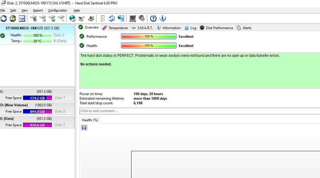Select the Health (%) graph tab
Viewport: 320px width, 178px height.
pyautogui.click(x=90, y=120)
